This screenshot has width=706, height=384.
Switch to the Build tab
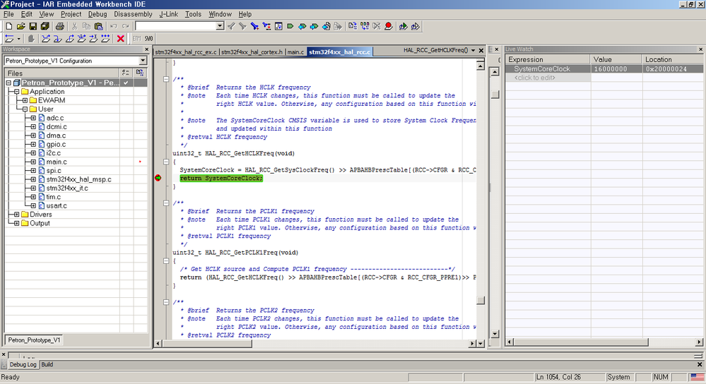coord(47,365)
